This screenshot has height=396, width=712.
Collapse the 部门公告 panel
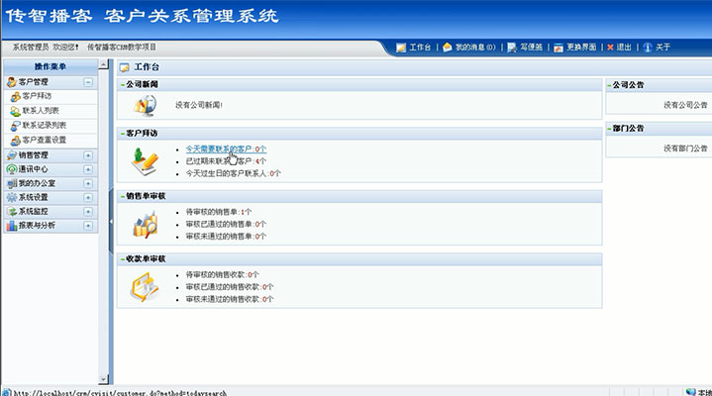[x=609, y=129]
